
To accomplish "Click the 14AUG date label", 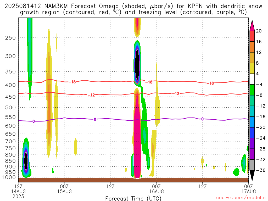I will [19, 191].
